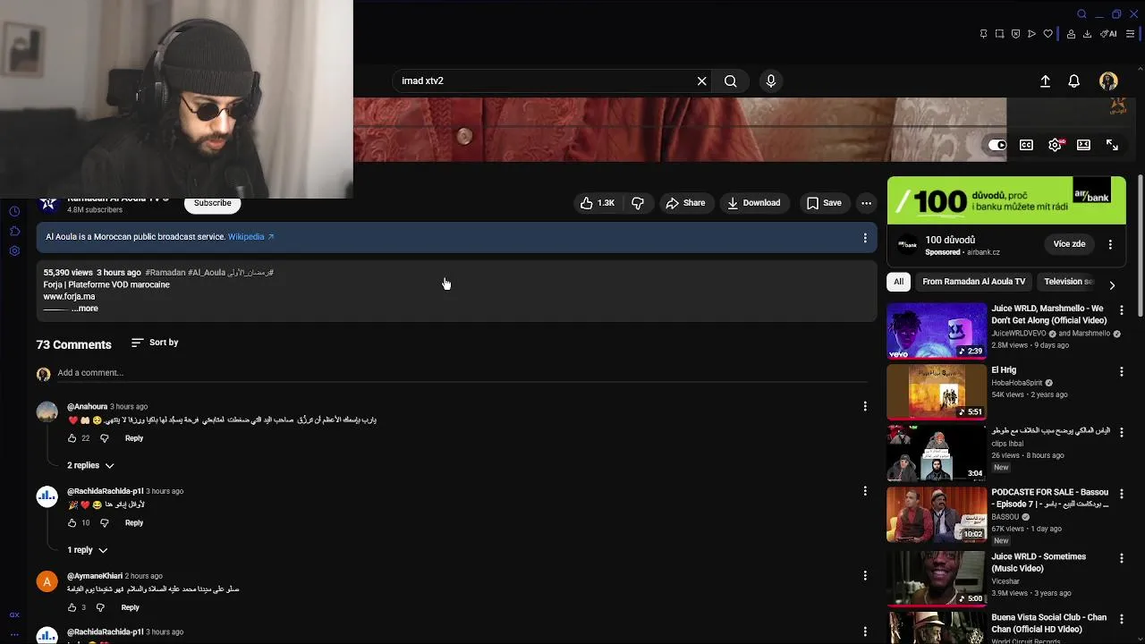Expand 1 reply under @RachidaRachida-p1l

click(x=87, y=550)
